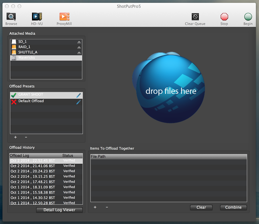Minimize the ShotPutPro5 window
Image resolution: width=259 pixels, height=224 pixels.
click(x=13, y=6)
